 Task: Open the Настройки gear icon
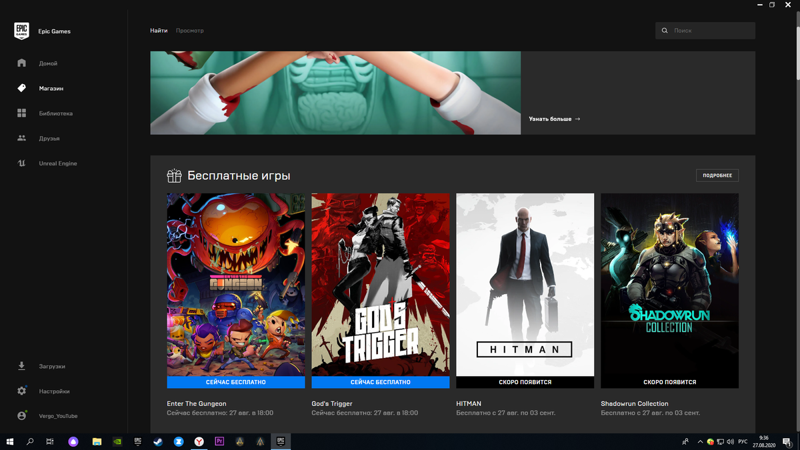tap(21, 391)
